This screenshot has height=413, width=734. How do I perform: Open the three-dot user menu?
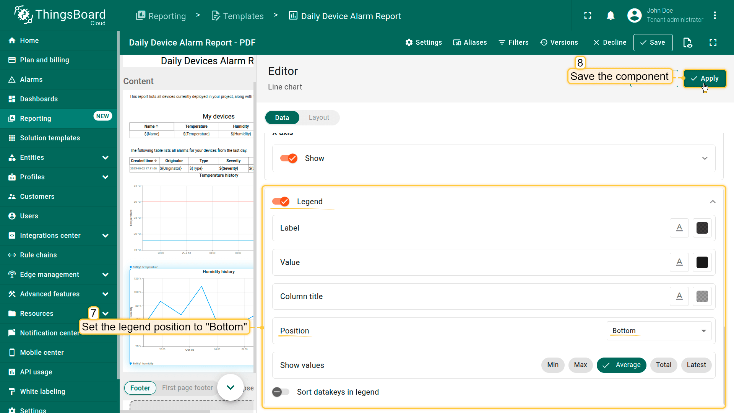pyautogui.click(x=715, y=16)
